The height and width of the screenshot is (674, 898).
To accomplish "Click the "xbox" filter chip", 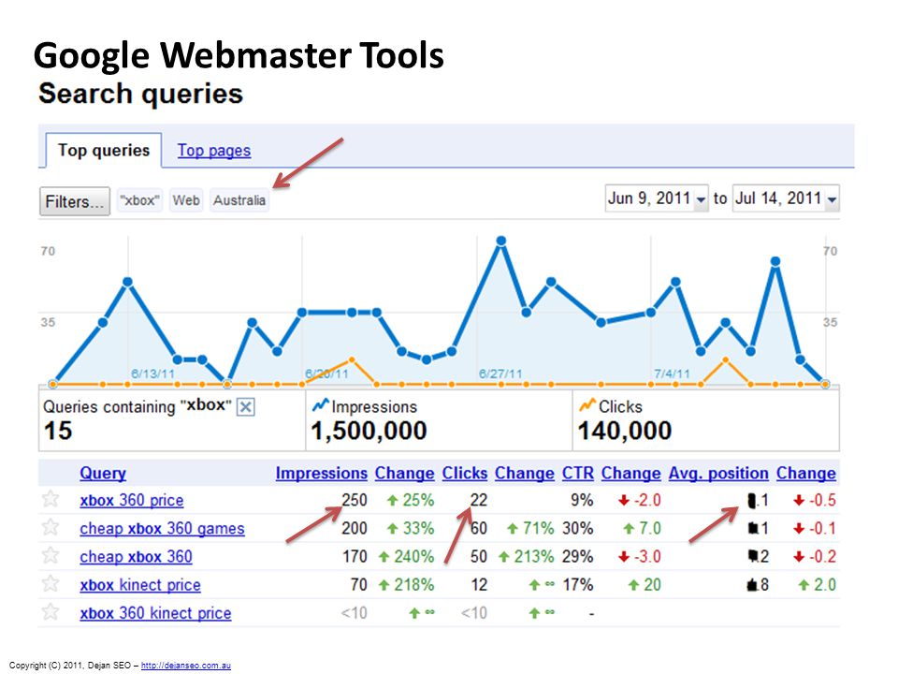I will 139,200.
